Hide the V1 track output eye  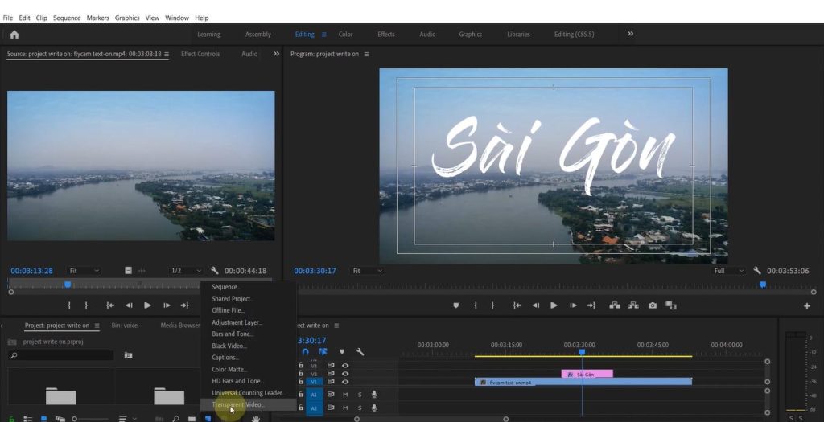pos(345,382)
